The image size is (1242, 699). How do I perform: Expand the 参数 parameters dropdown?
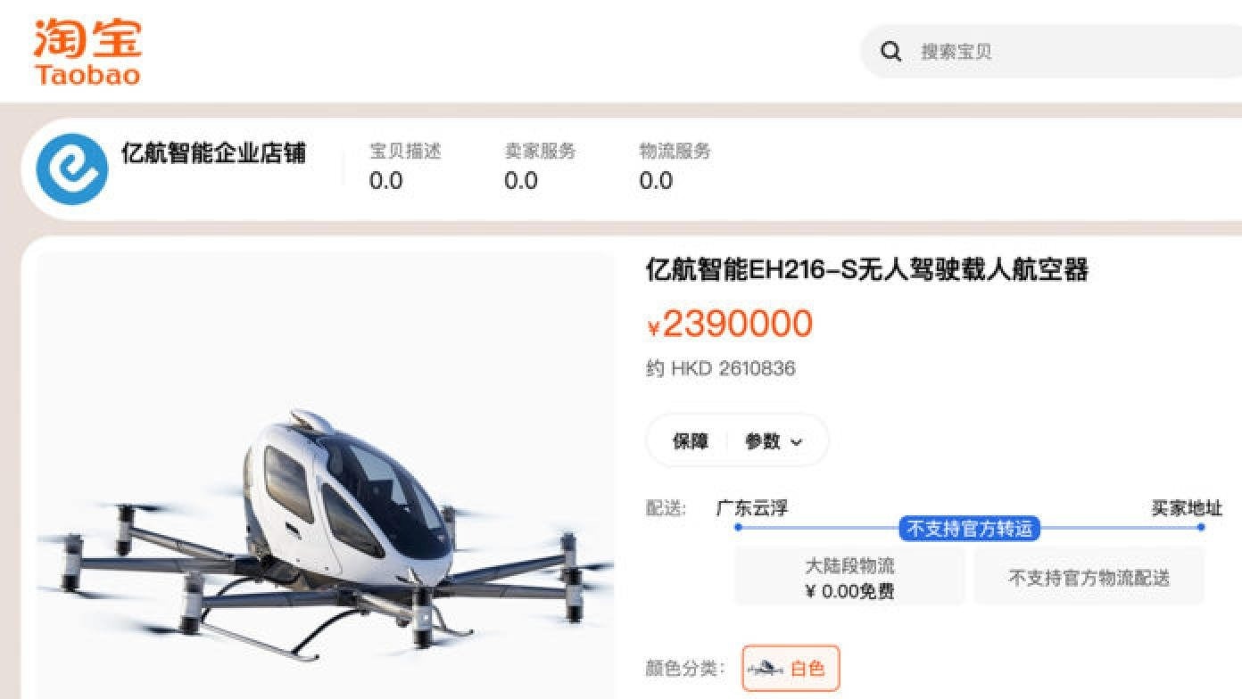(774, 441)
